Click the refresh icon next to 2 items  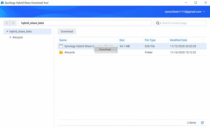pos(202,123)
